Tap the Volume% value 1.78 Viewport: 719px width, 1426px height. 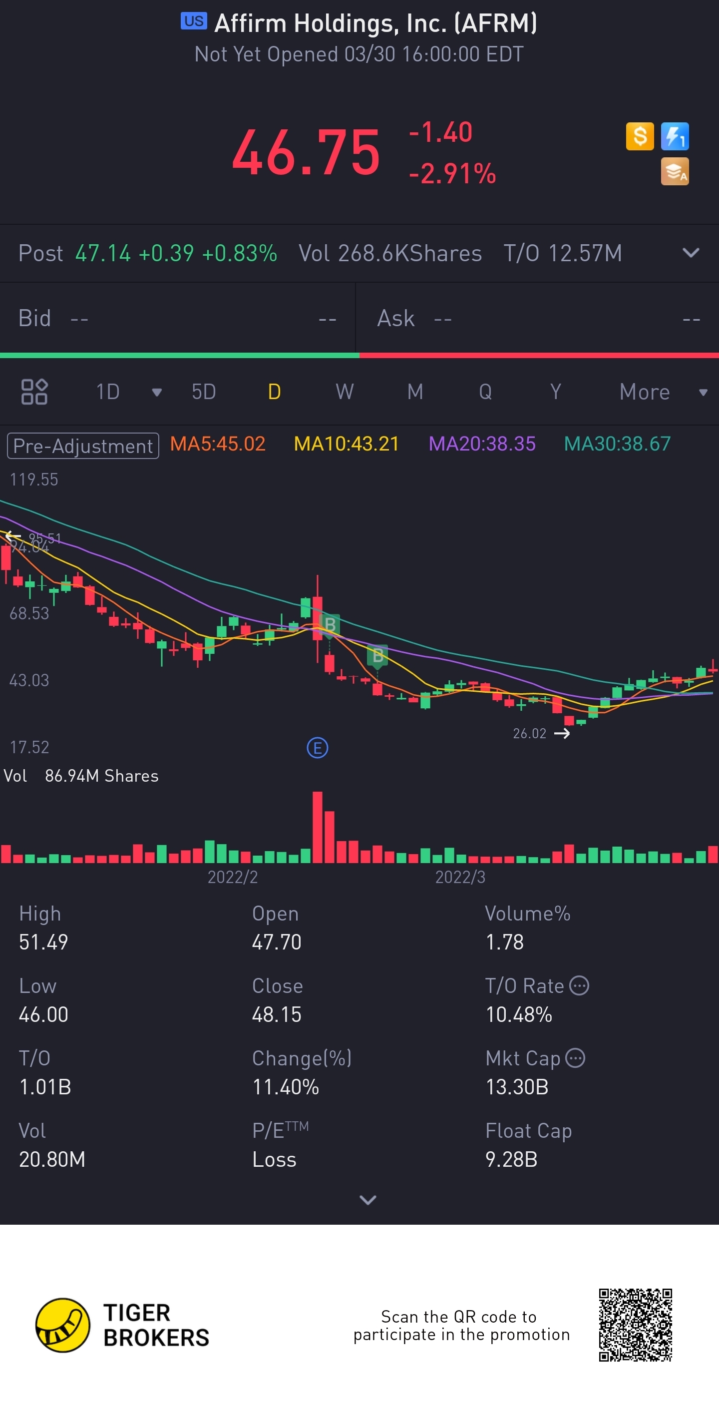pyautogui.click(x=504, y=942)
